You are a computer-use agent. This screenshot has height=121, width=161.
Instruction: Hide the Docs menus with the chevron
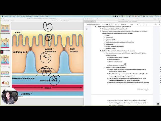point(159,24)
